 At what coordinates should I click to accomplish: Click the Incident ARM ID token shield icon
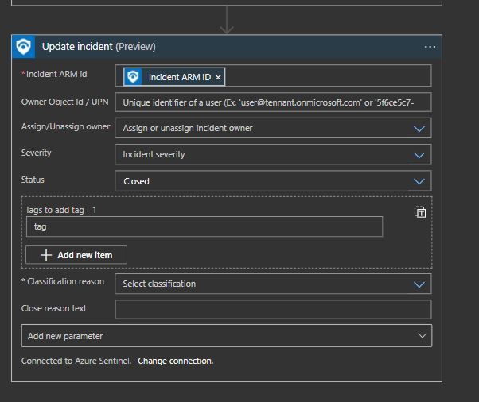(133, 77)
